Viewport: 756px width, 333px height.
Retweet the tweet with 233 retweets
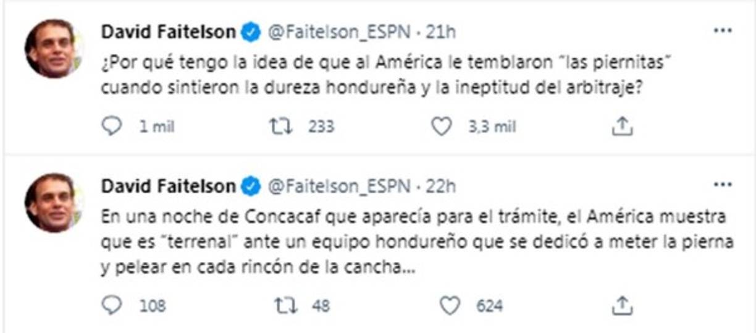pyautogui.click(x=282, y=127)
